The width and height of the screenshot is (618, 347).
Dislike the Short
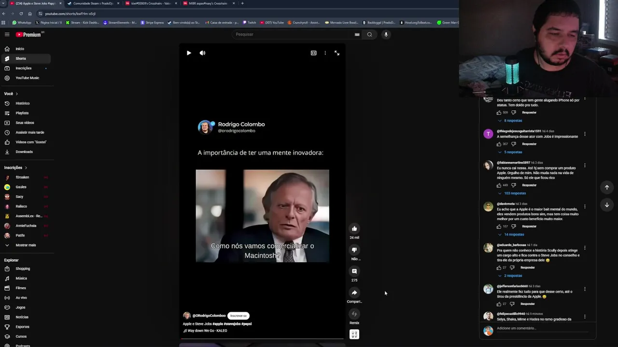point(354,250)
